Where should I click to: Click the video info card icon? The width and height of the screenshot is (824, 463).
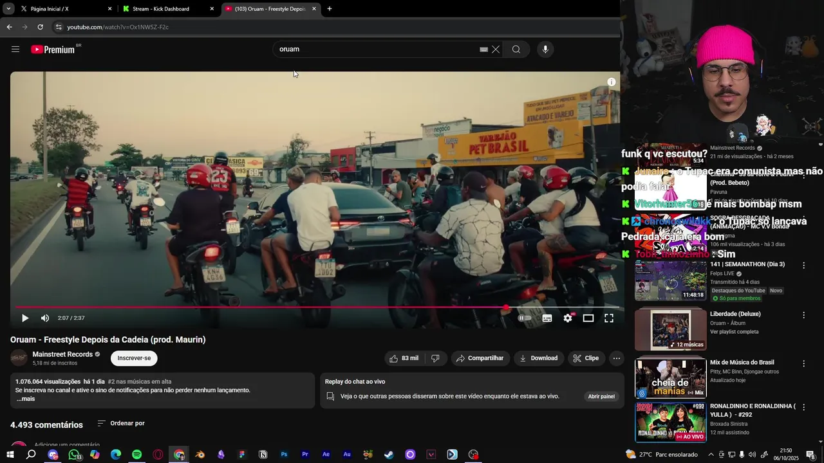point(612,82)
